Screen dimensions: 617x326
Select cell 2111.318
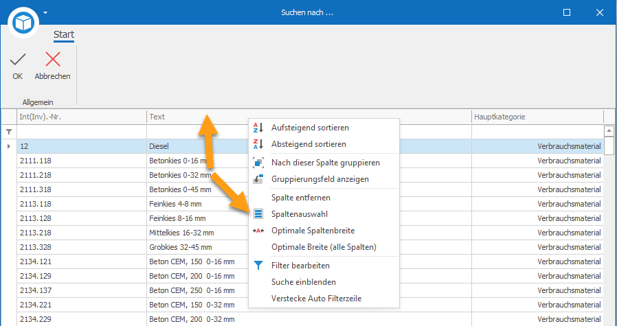[x=82, y=189]
